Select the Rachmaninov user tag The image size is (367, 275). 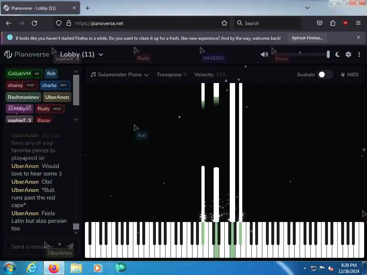coord(23,97)
